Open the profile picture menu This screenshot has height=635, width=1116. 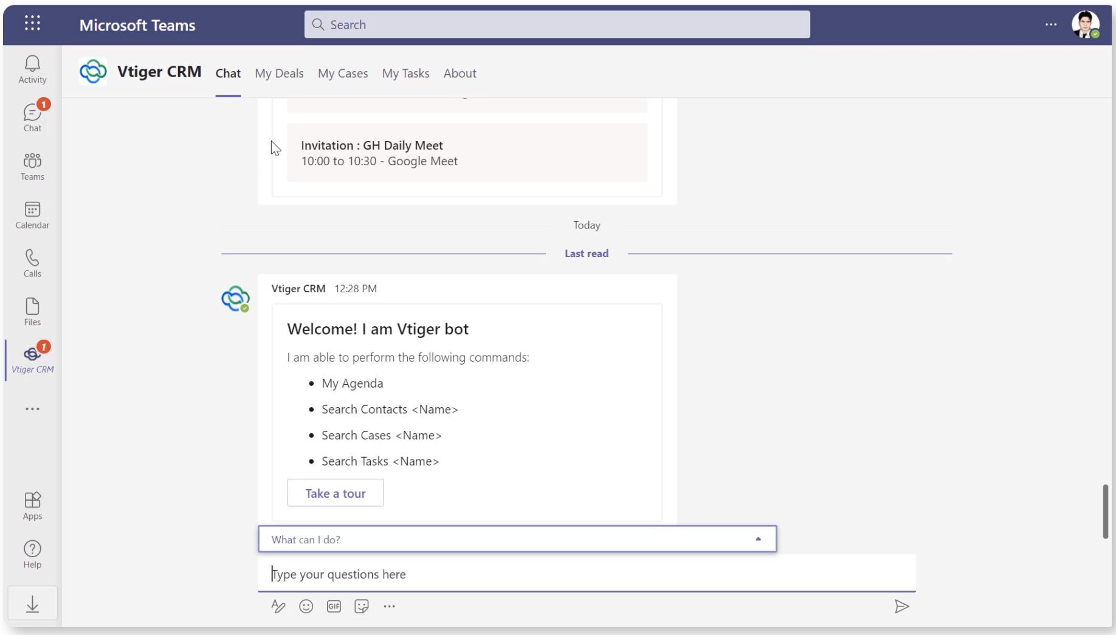(1085, 24)
